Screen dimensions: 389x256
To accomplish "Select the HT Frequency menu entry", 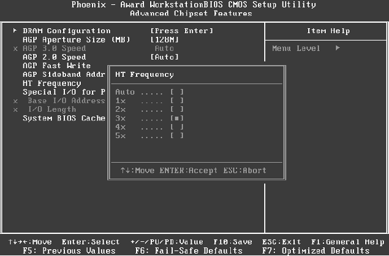I will pos(52,83).
